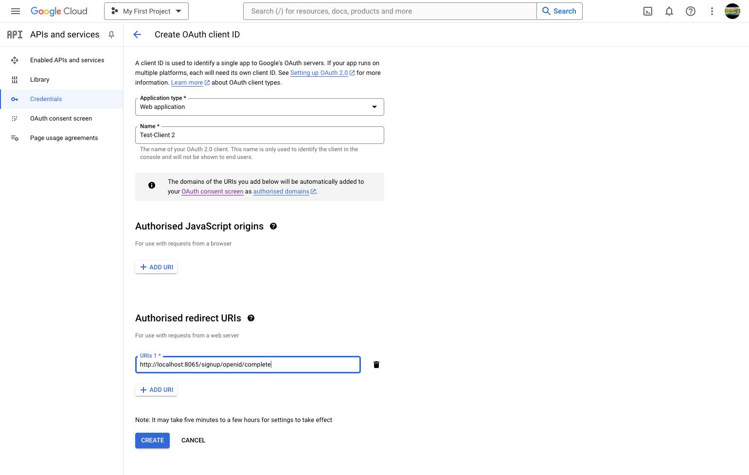Delete redirect URI 1 with the bin icon
The width and height of the screenshot is (749, 475).
376,365
